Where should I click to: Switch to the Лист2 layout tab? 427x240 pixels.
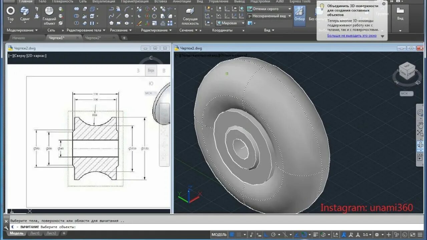tap(51, 233)
